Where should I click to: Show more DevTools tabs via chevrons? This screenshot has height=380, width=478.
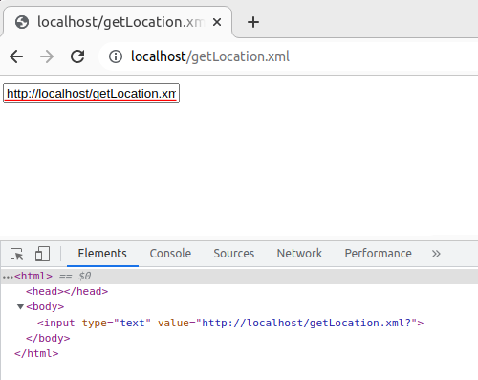[436, 254]
